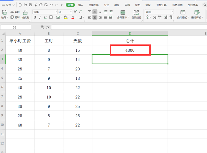Open the 常规 number format dropdown
This screenshot has height=153, width=207.
[172, 12]
